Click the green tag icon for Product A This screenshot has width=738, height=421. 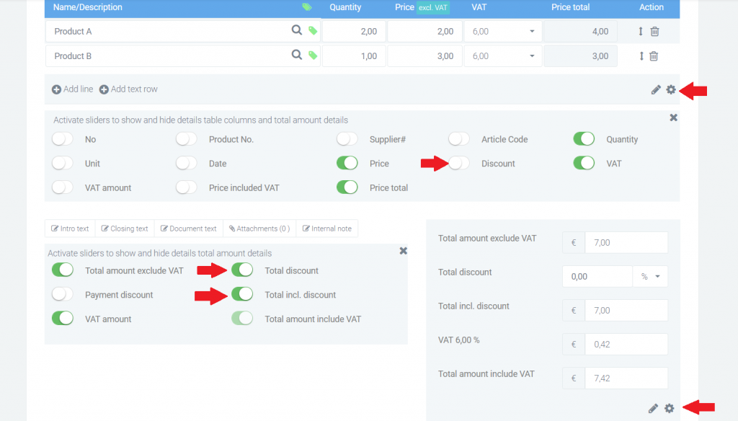click(313, 31)
